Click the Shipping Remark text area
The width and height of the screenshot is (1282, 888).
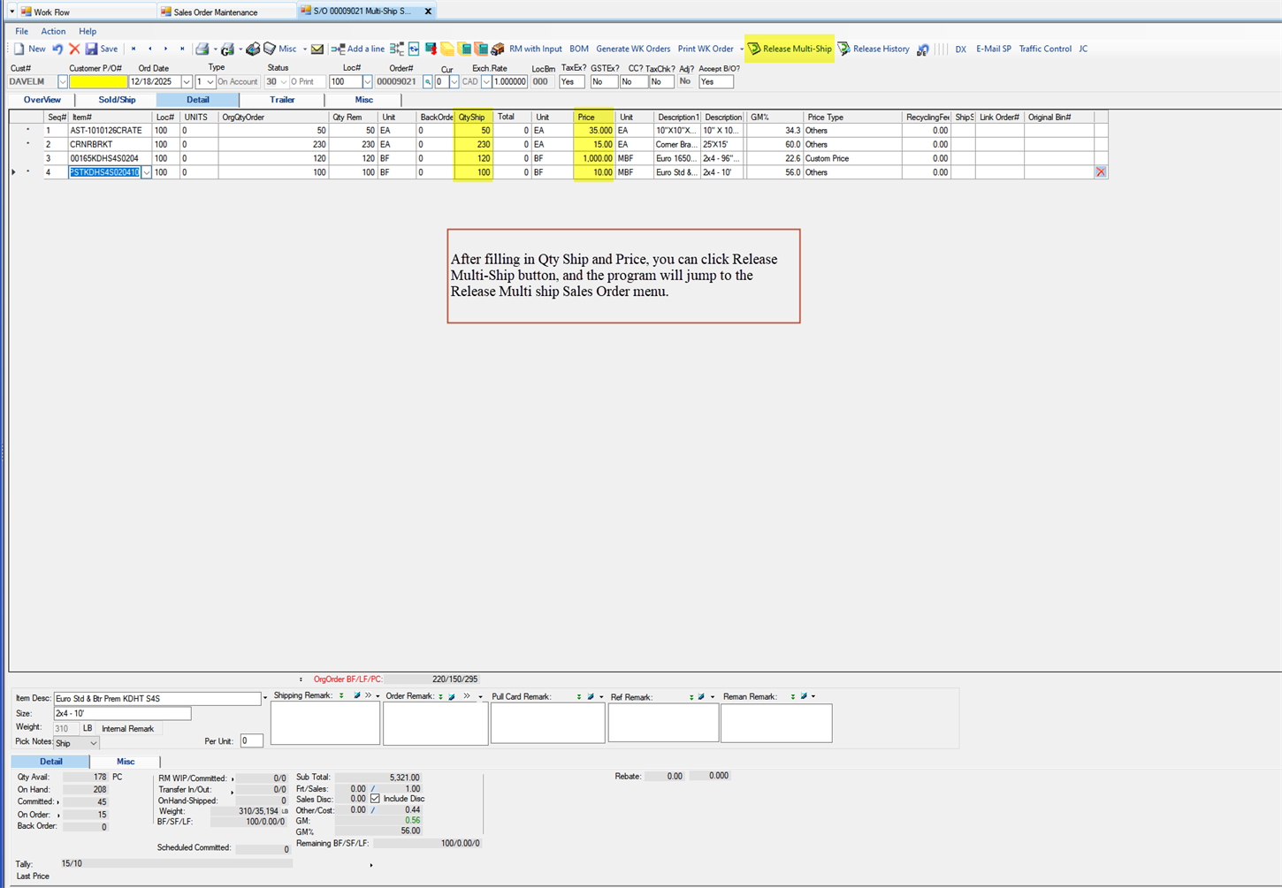(324, 722)
